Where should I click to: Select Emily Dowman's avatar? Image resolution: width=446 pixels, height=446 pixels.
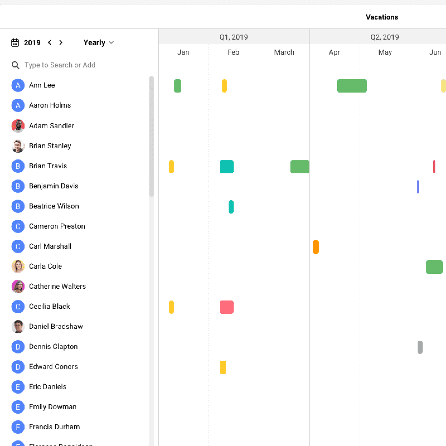pos(18,407)
